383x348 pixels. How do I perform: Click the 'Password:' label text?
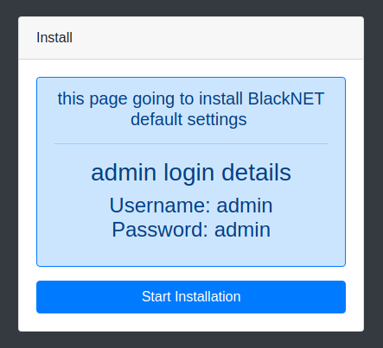(x=160, y=230)
